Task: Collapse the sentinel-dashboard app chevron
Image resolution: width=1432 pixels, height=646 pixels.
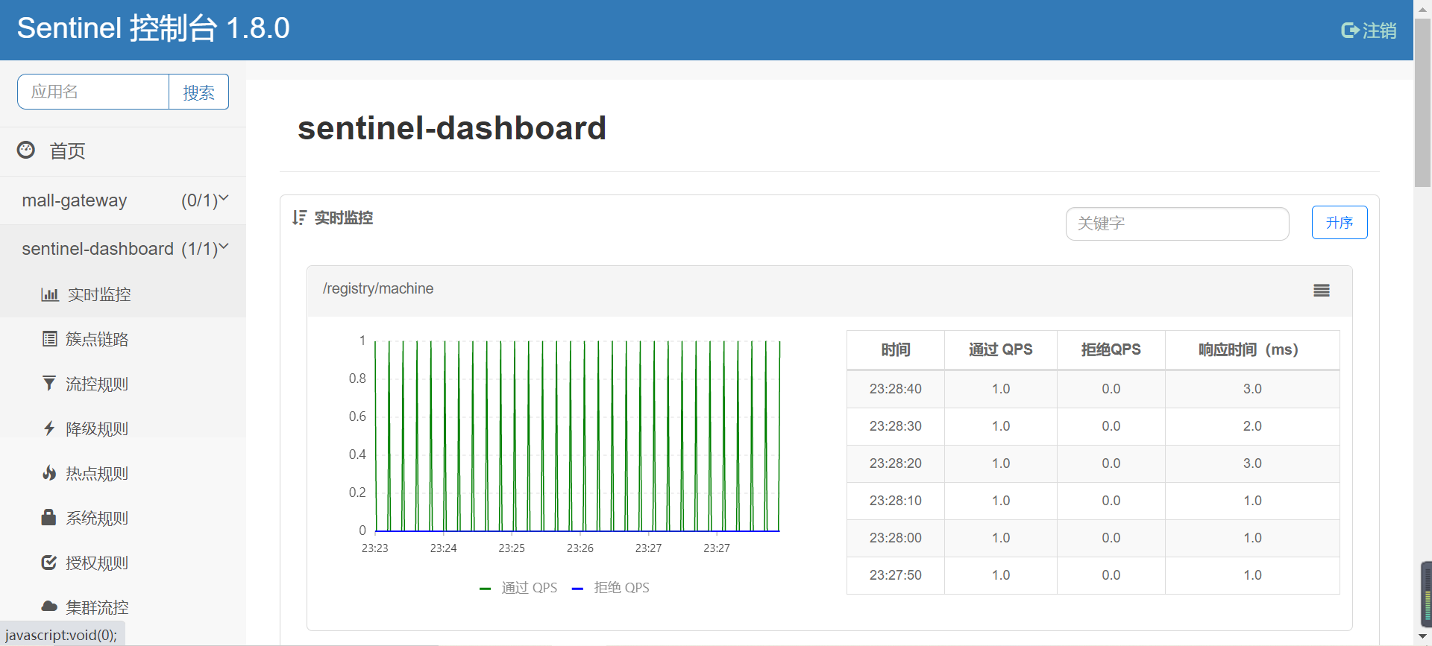Action: coord(223,247)
